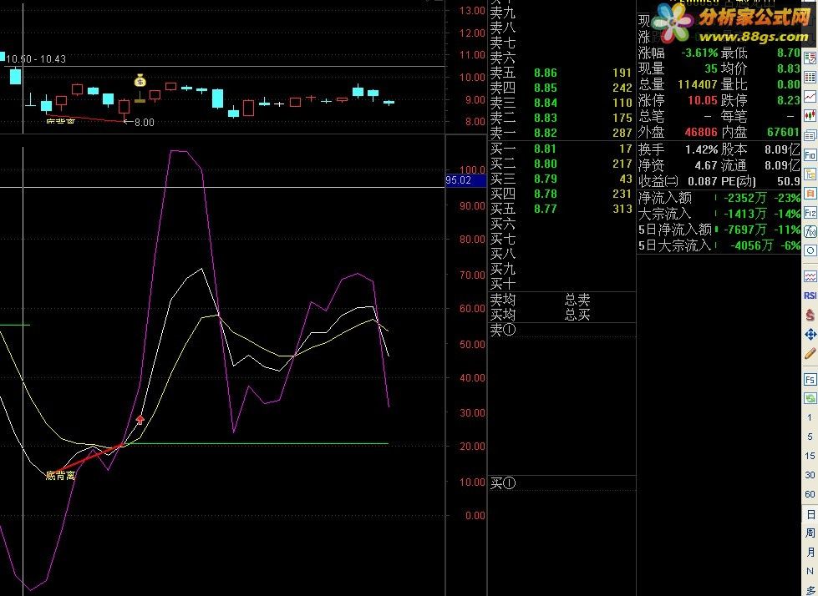Click the 买四 price 8.78
818x596 pixels.
tap(545, 194)
